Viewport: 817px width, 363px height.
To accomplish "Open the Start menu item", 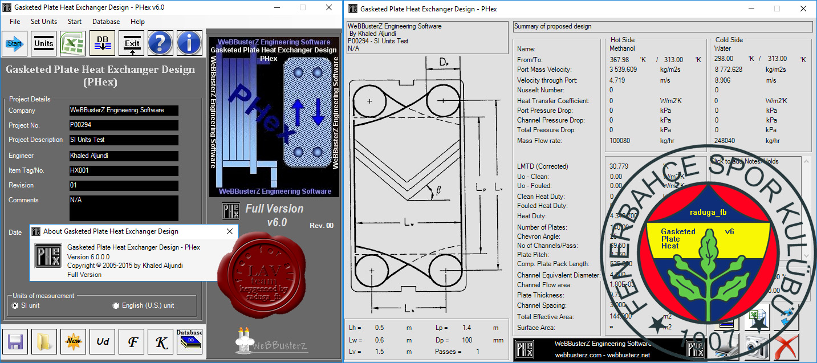I will pyautogui.click(x=75, y=22).
